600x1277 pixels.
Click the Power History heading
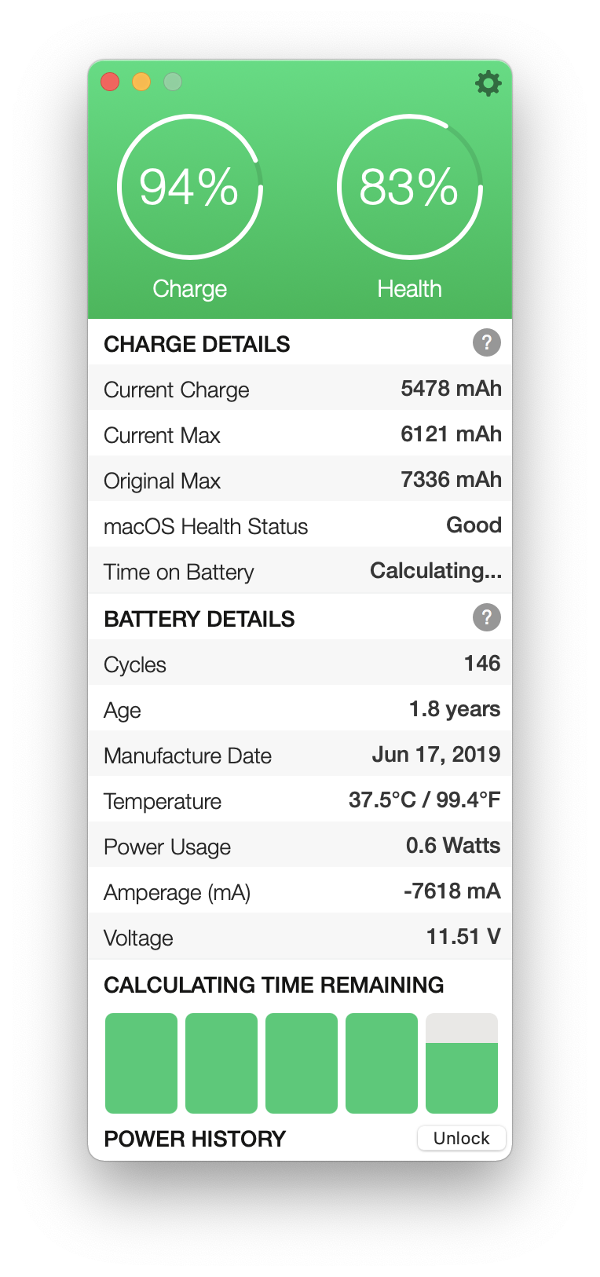195,1139
